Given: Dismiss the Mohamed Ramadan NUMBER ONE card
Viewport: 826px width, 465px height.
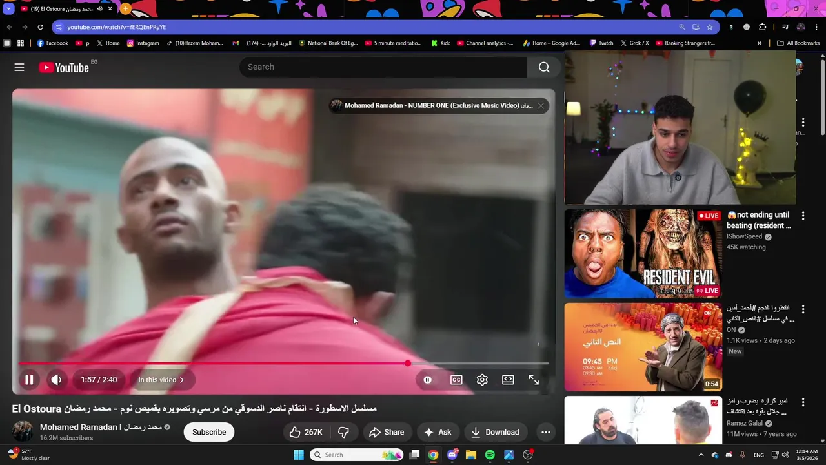Looking at the screenshot, I should click(x=541, y=105).
